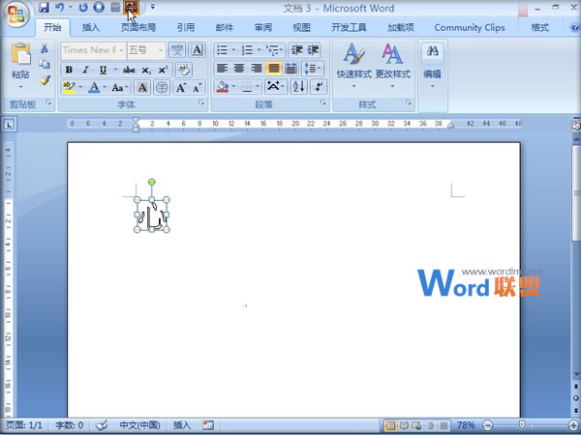Apply paragraph shading paint bucket
Screen dimensions: 581x435
[223, 87]
